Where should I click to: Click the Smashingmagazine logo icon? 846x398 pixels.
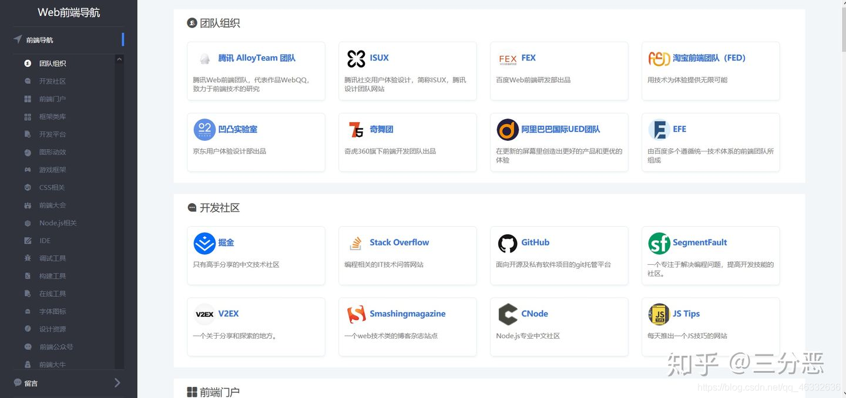tap(356, 314)
